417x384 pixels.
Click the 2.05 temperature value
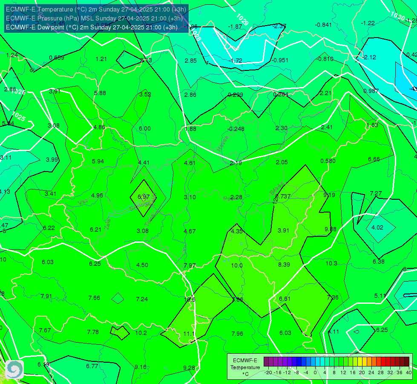(x=282, y=162)
